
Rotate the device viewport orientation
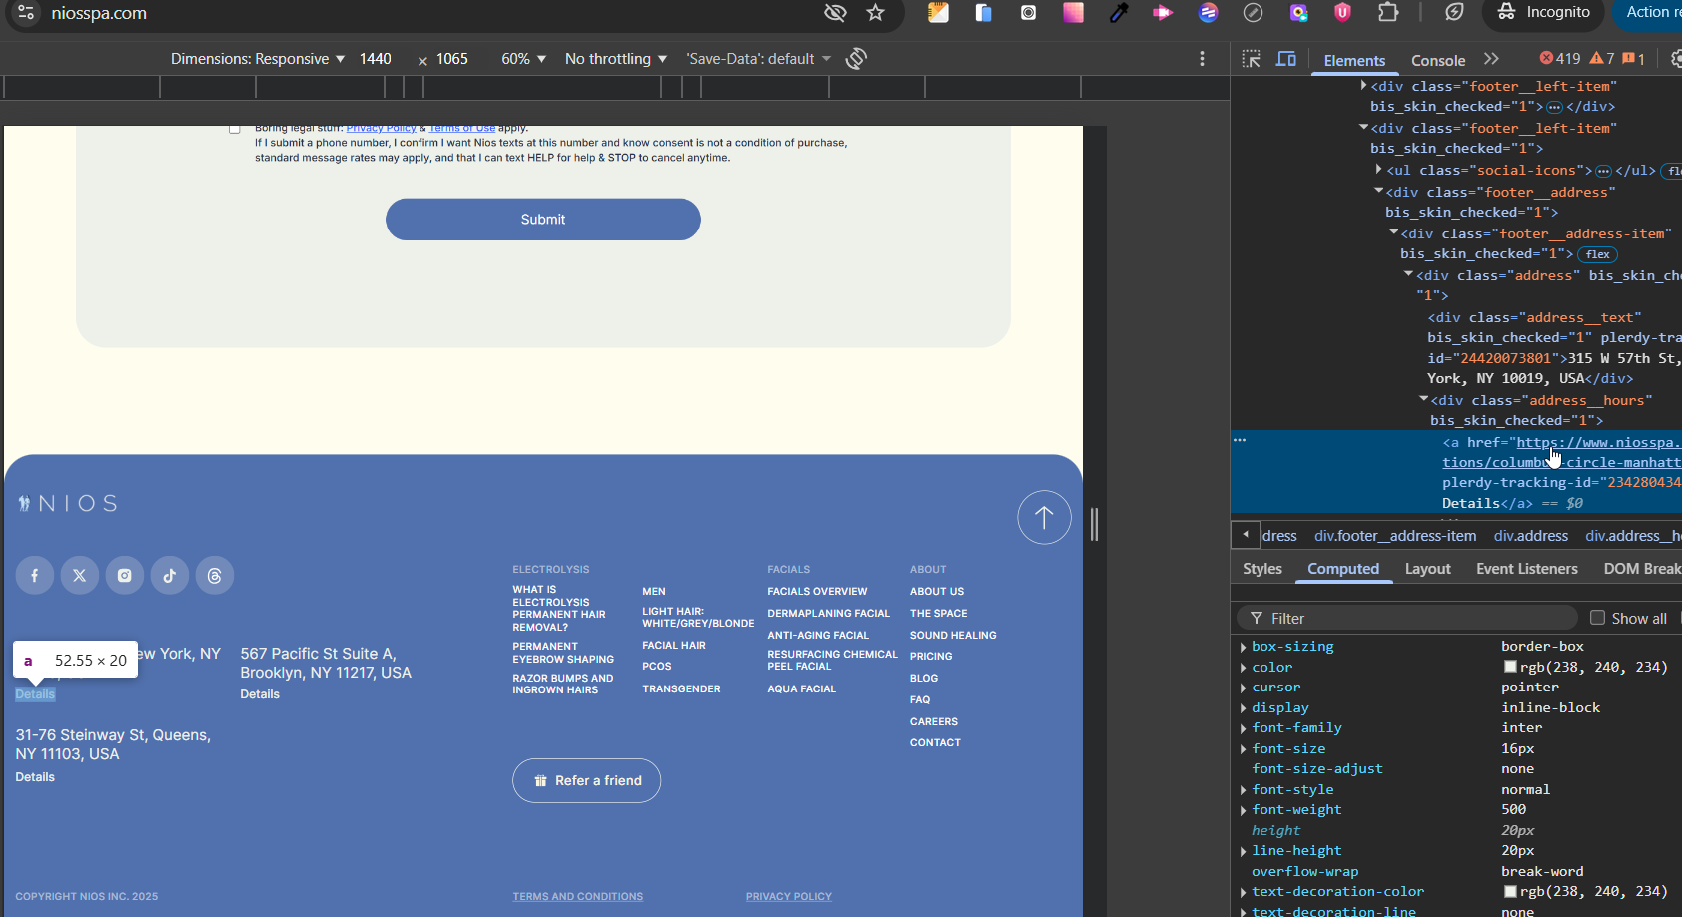pyautogui.click(x=856, y=59)
